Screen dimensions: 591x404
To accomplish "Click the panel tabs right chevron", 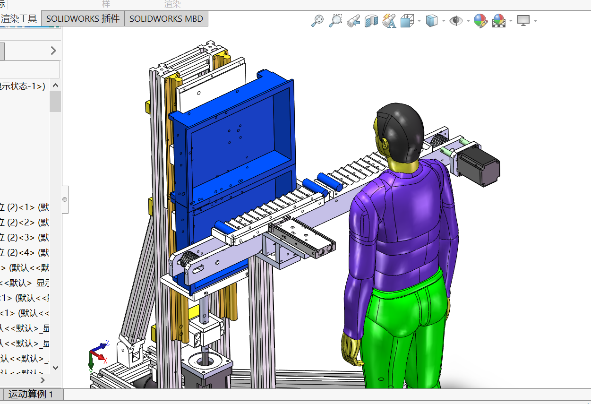I will pos(53,51).
